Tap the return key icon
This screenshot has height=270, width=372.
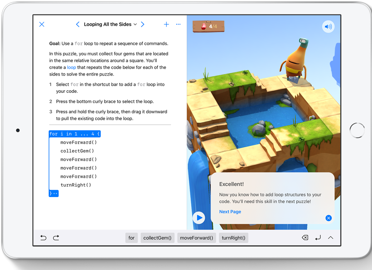tap(318, 237)
